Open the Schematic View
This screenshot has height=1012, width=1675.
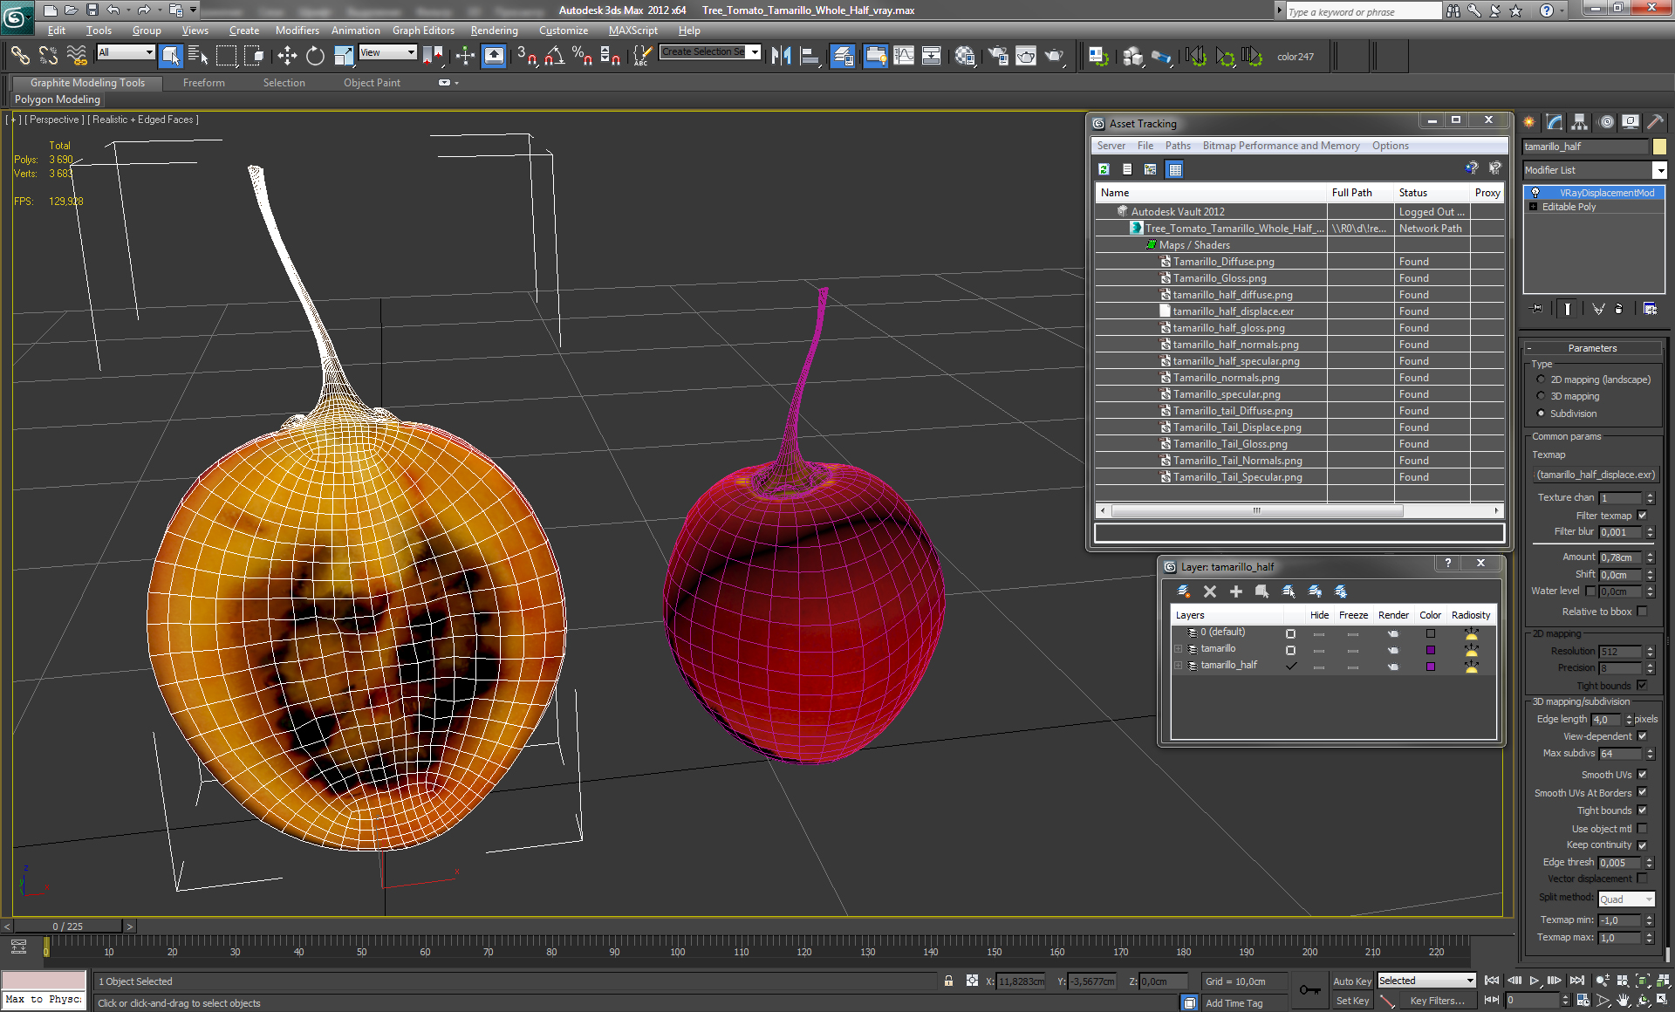pos(932,56)
